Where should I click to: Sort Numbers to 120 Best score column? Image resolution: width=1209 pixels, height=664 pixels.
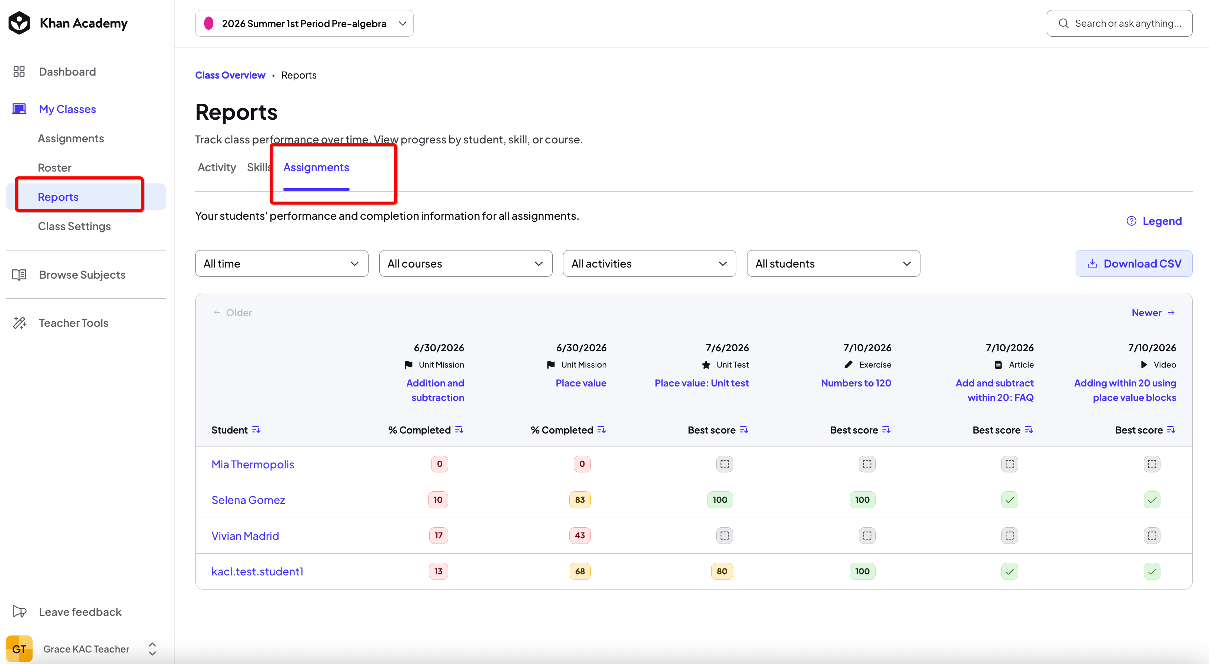(x=887, y=430)
